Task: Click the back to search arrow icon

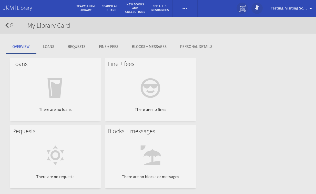Action: point(9,25)
